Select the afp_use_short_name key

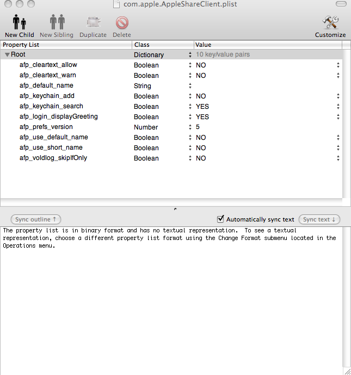tap(51, 147)
